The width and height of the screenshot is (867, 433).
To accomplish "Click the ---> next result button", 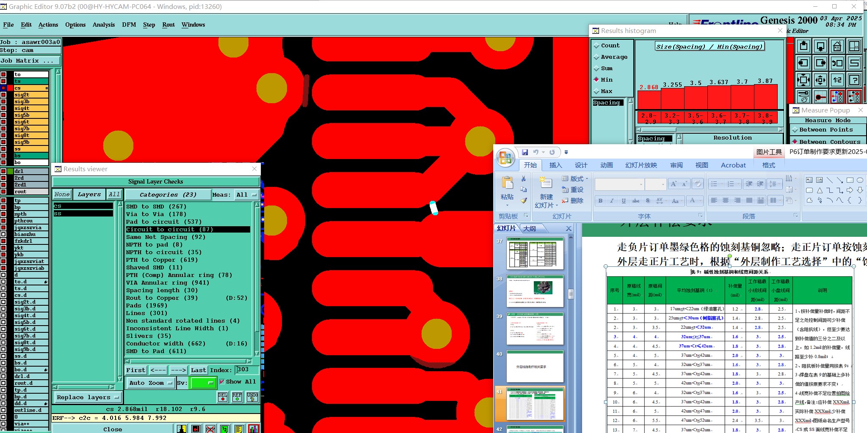I will point(178,370).
